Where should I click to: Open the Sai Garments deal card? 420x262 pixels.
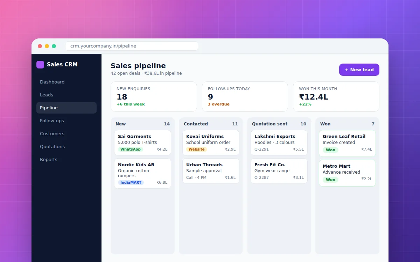142,143
